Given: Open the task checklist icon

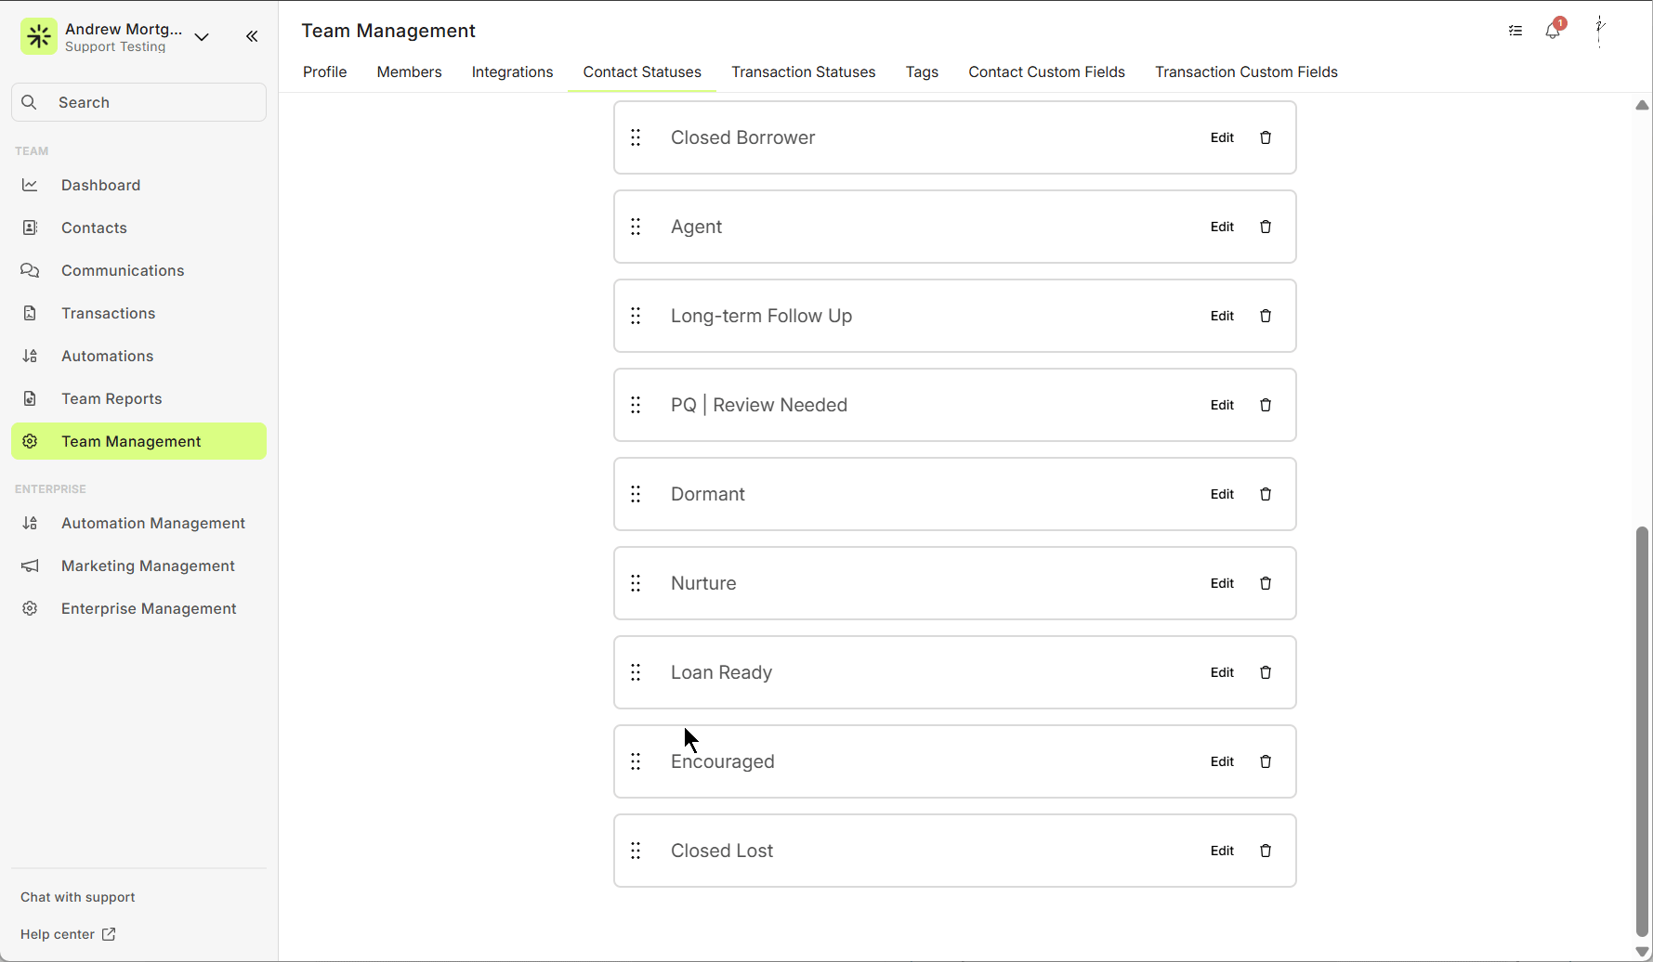Looking at the screenshot, I should pos(1515,31).
